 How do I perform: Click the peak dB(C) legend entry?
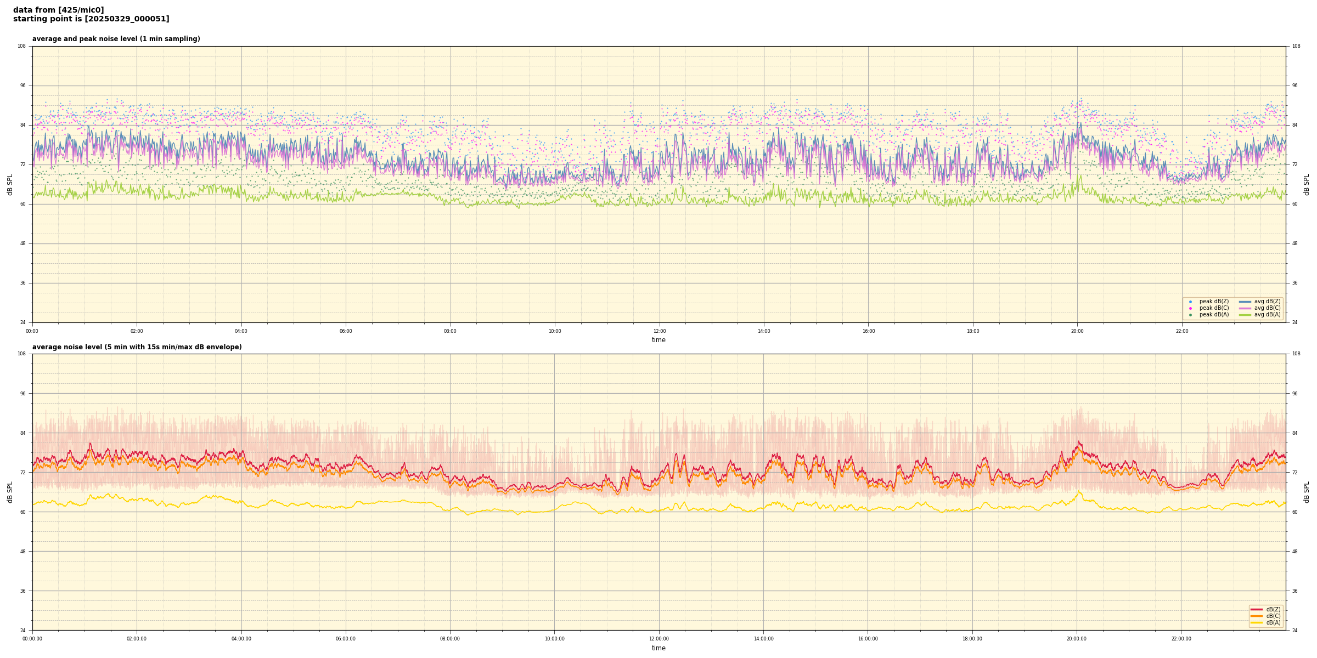click(x=1214, y=308)
